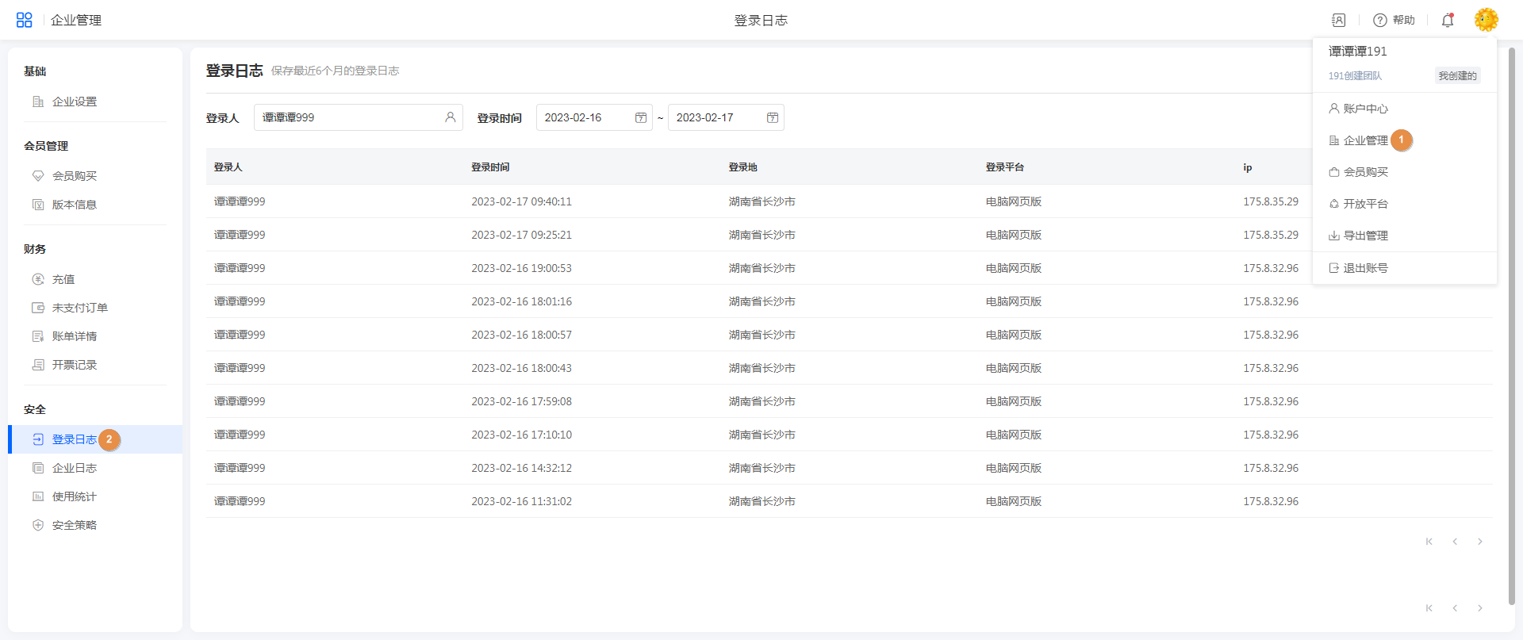Click the help question mark icon
Viewport: 1523px width, 640px height.
tap(1380, 21)
